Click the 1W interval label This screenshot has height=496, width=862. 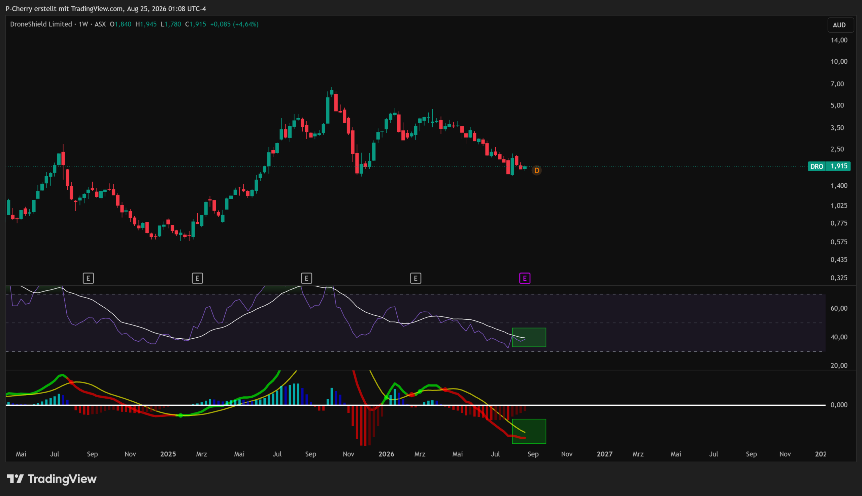(x=84, y=24)
